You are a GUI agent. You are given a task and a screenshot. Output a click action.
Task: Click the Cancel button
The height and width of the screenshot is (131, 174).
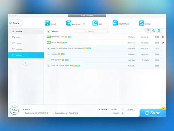[131, 109]
